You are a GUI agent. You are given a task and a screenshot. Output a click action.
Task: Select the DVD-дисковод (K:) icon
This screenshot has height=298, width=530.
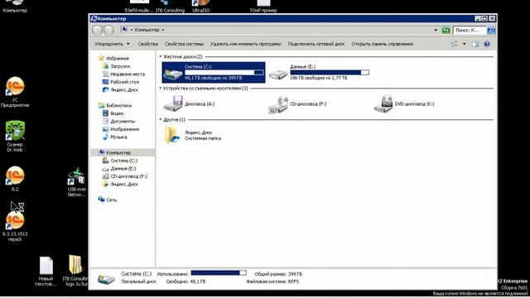click(383, 103)
